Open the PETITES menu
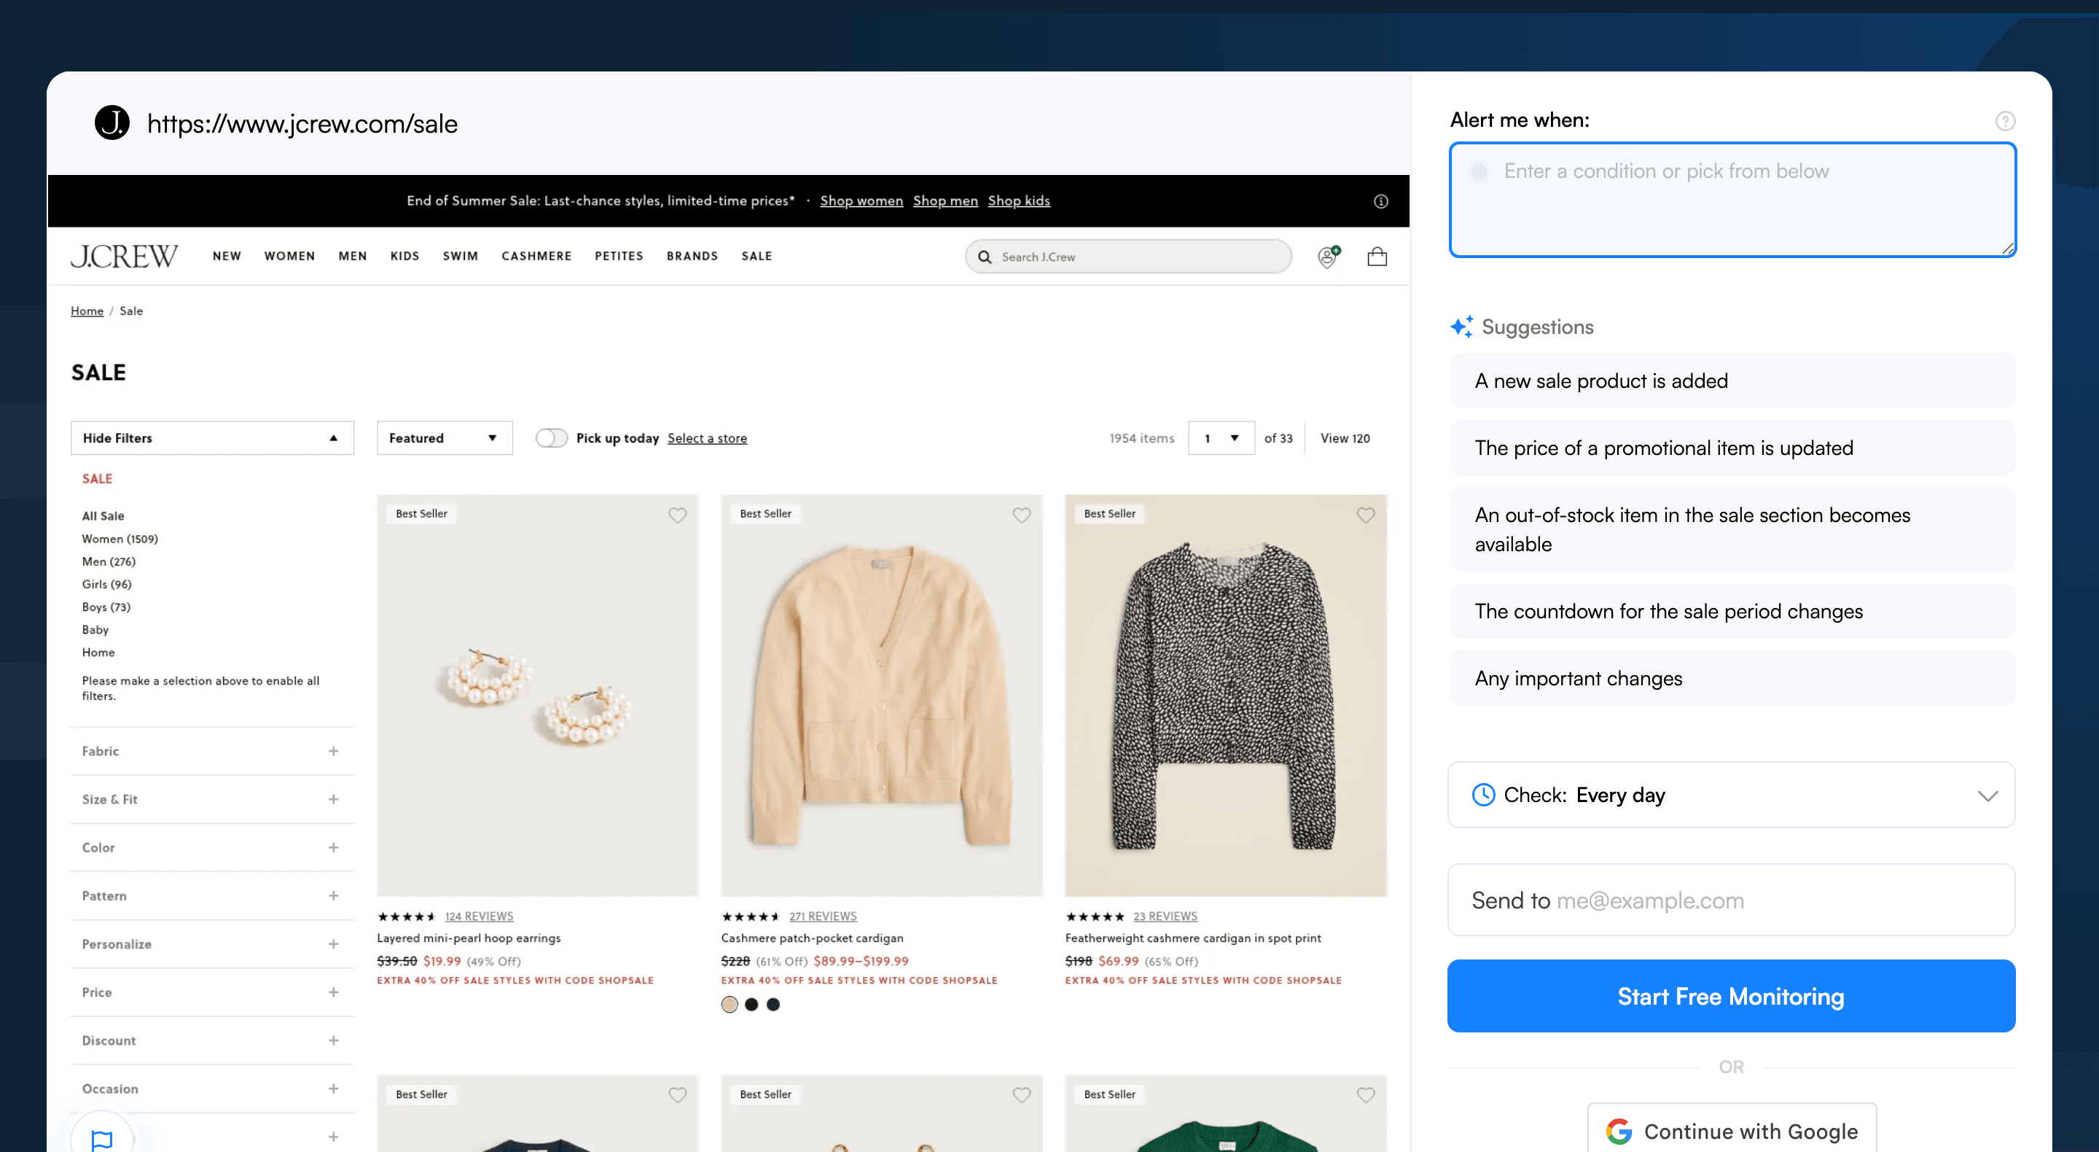 pyautogui.click(x=619, y=256)
